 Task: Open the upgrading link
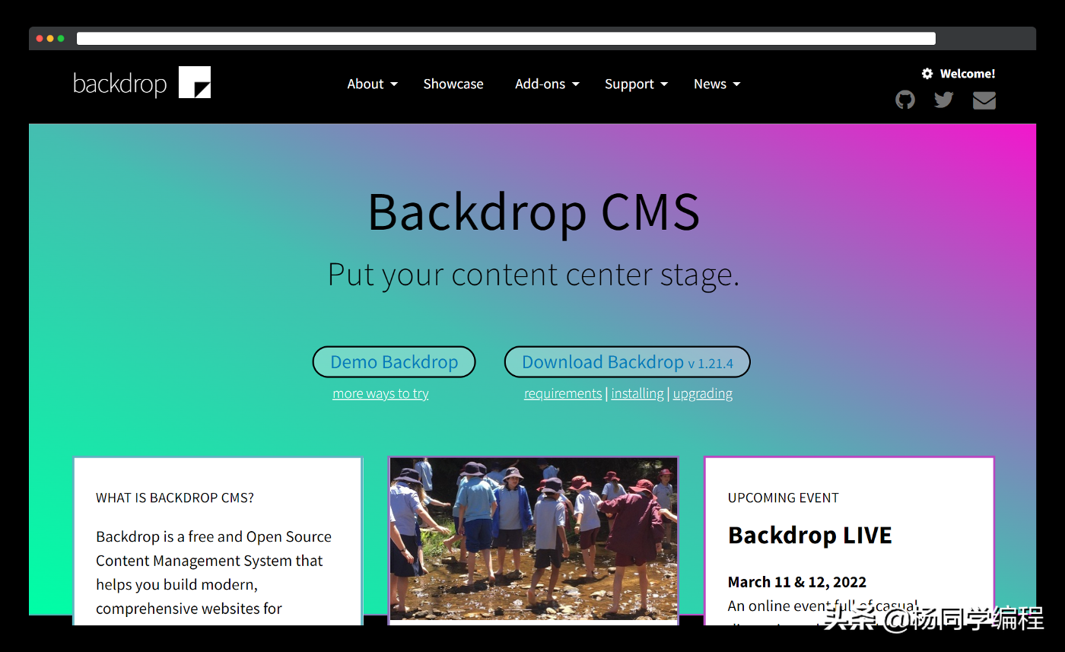tap(703, 393)
